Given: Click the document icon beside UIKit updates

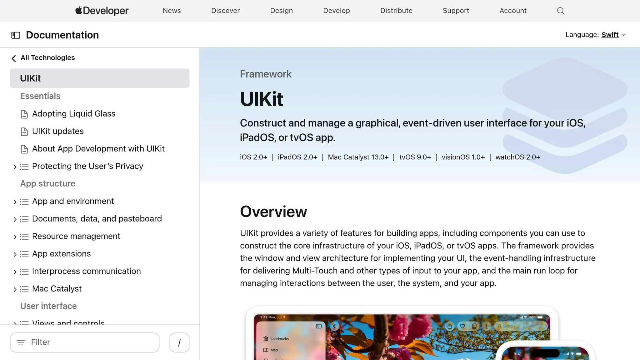Looking at the screenshot, I should click(24, 132).
